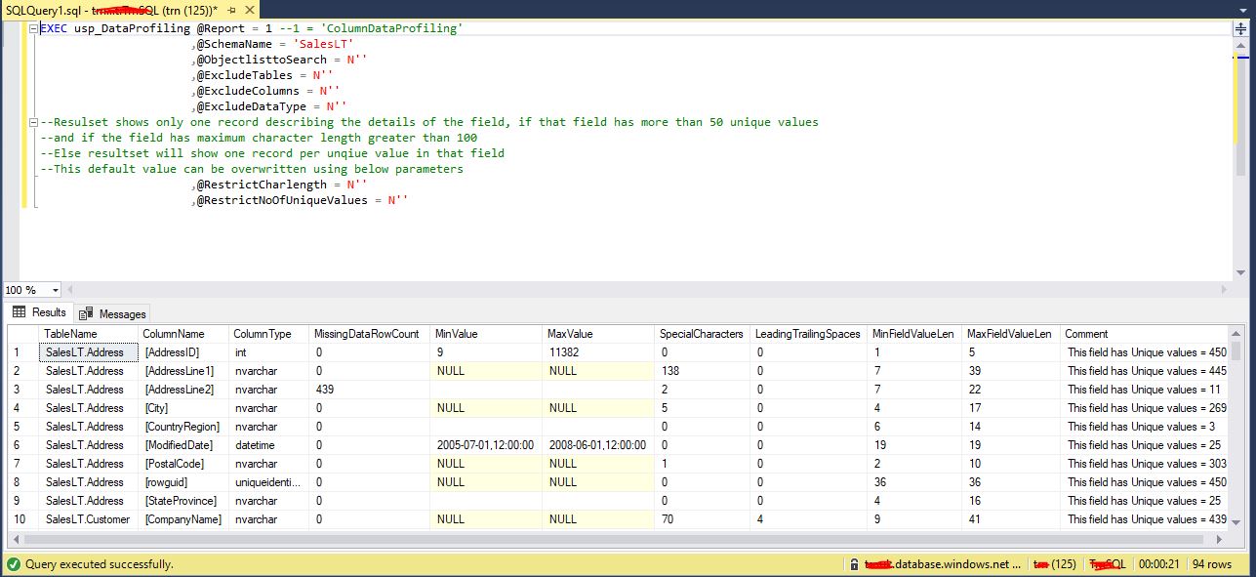Select row header number 10

point(22,519)
